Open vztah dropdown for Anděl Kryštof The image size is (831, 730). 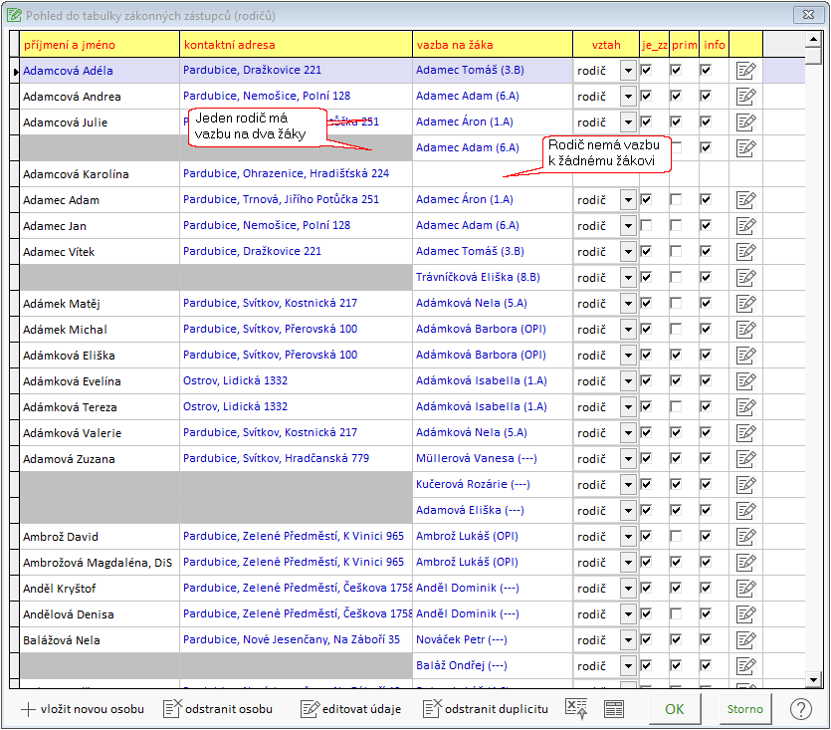[x=628, y=588]
